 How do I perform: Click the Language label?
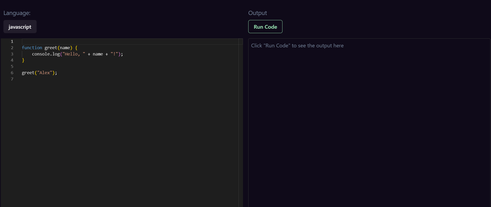17,13
